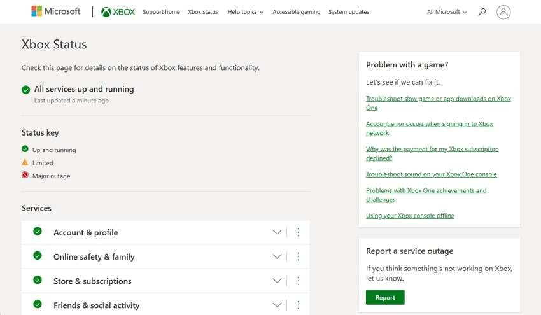Click the 'Limited' key label
541x315 pixels.
[43, 163]
